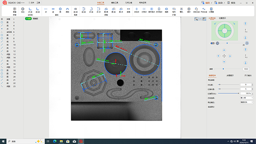Select the arc tool icon
The image size is (256, 144).
coord(67,10)
